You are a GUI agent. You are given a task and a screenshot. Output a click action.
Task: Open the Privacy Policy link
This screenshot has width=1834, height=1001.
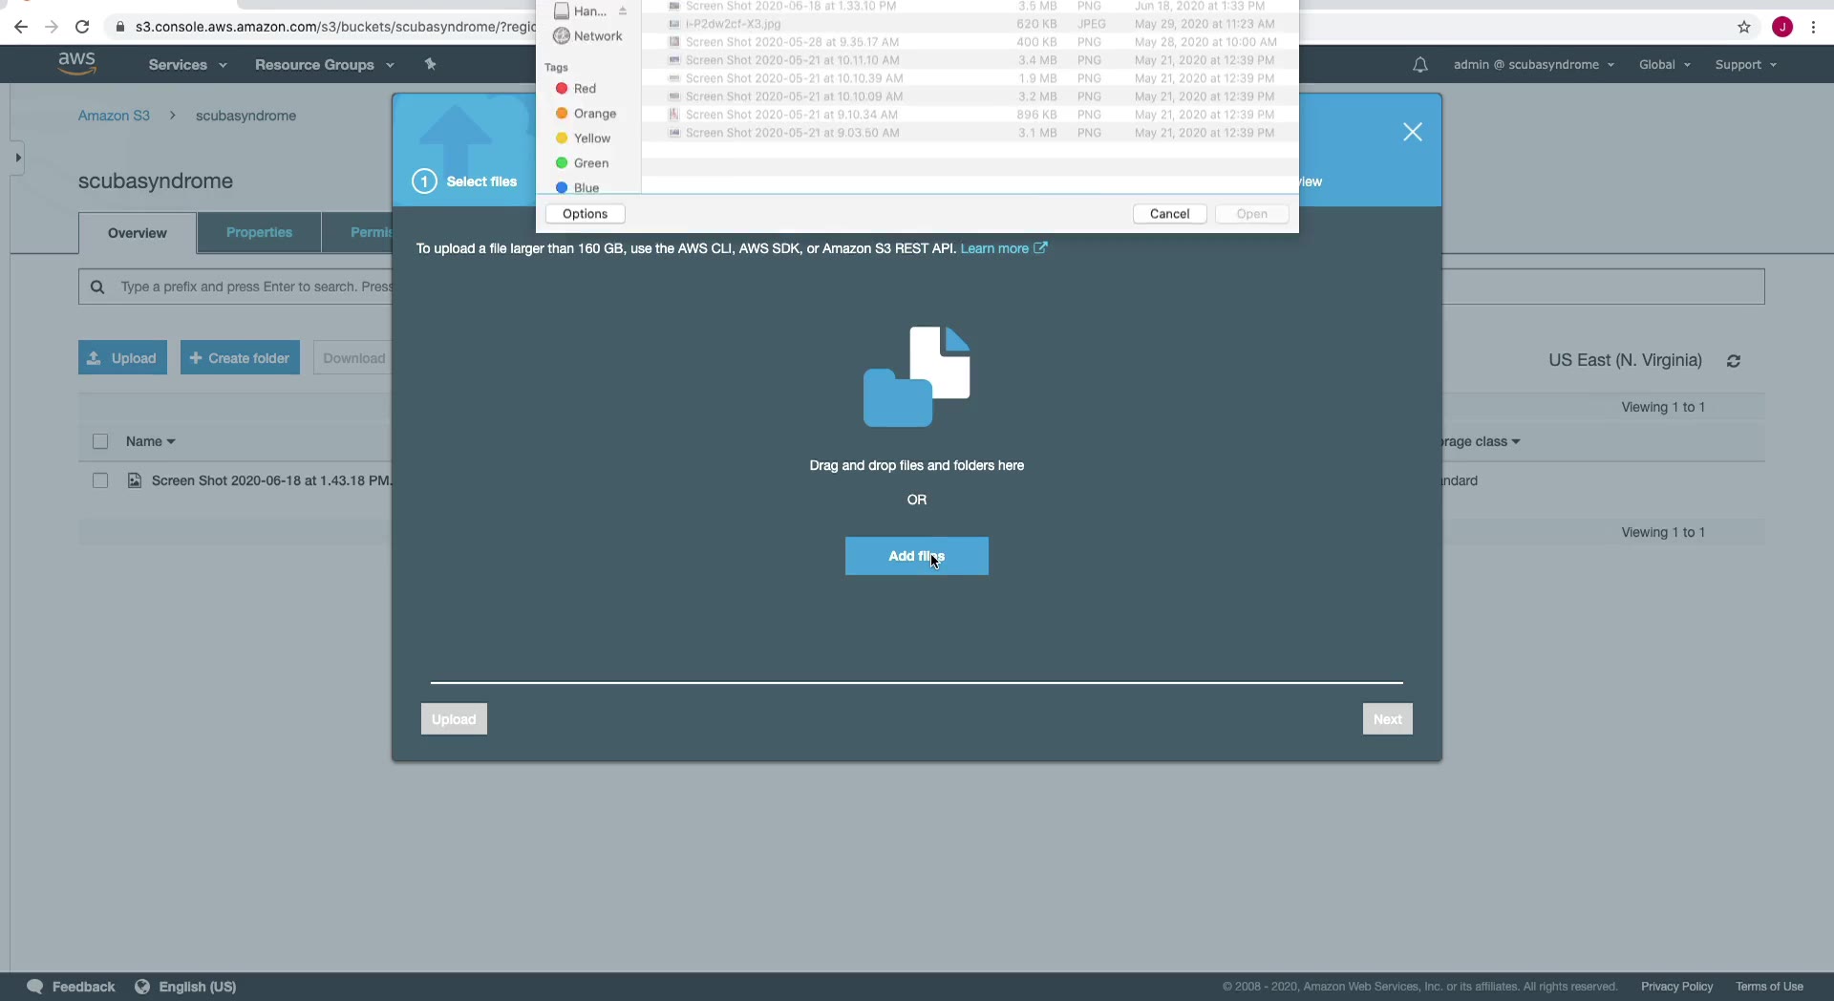coord(1676,987)
